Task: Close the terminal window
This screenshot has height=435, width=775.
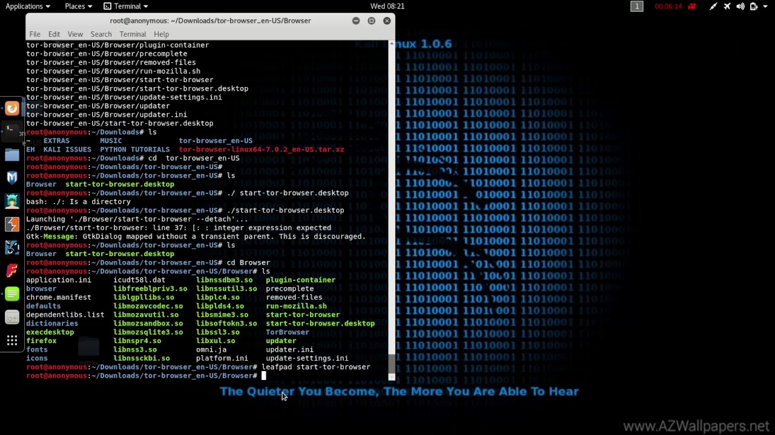Action: 387,21
